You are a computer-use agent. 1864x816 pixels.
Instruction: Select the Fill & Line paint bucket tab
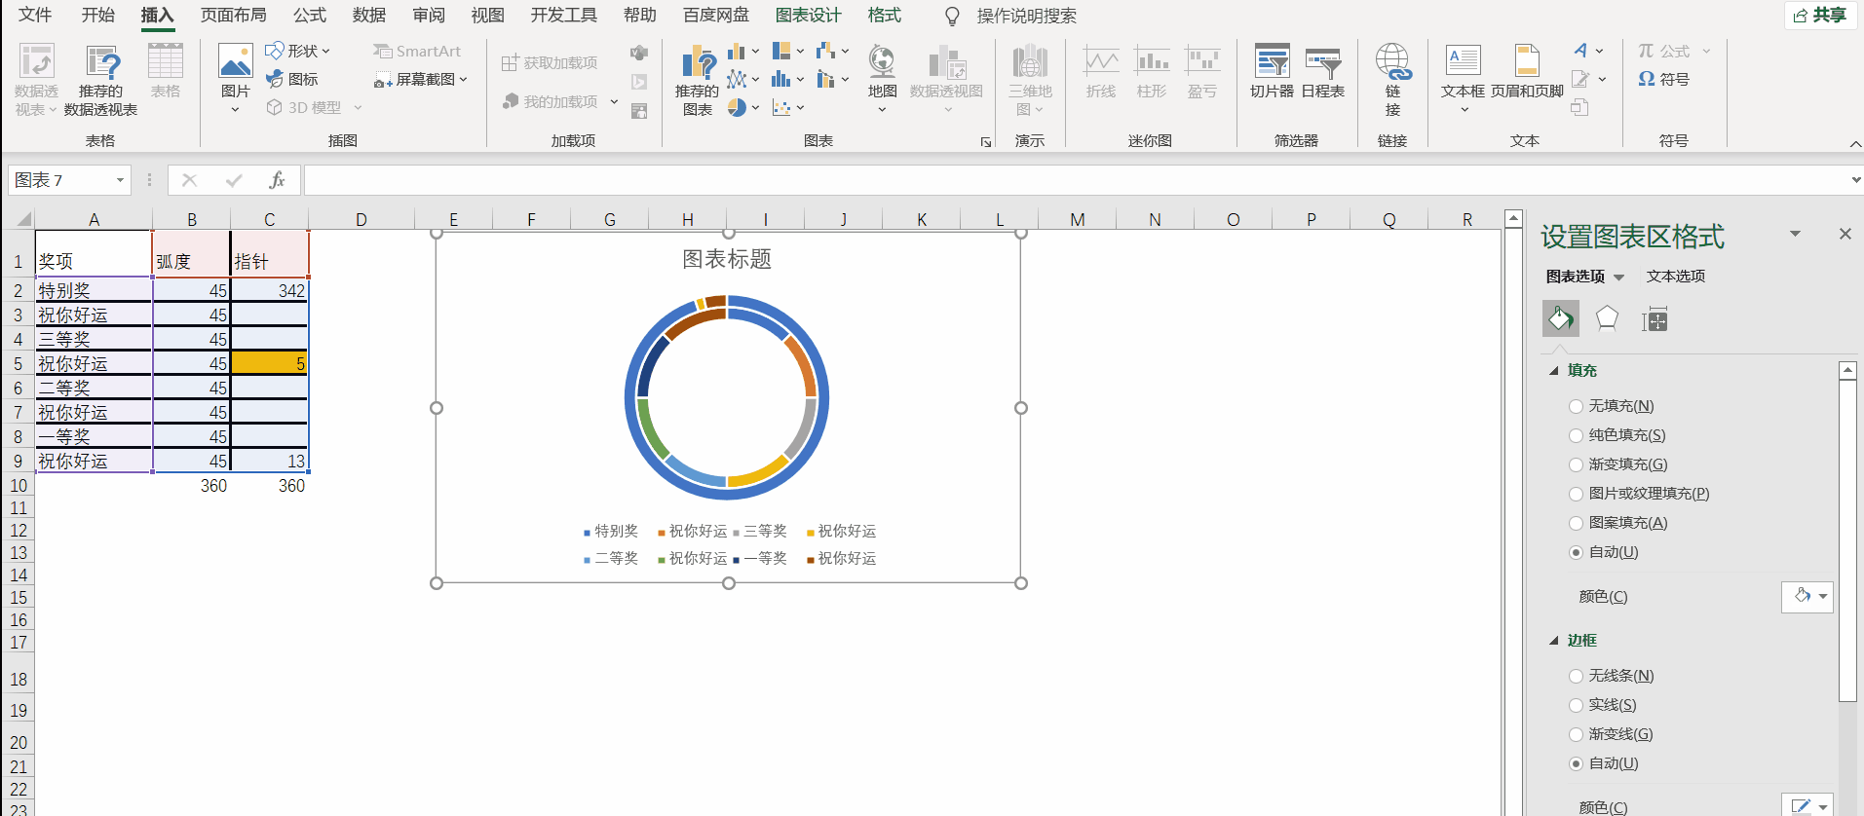1560,318
